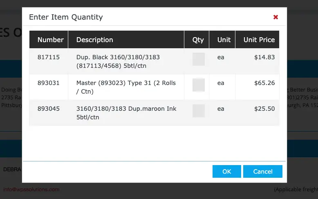Click the Qty column header
Screen dimensions: 318x199
(198, 40)
